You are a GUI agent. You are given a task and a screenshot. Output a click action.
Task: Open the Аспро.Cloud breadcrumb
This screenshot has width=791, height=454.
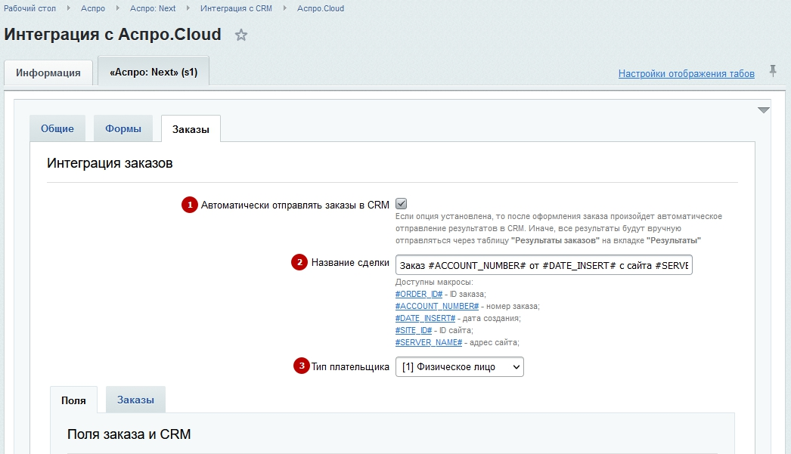tap(321, 8)
